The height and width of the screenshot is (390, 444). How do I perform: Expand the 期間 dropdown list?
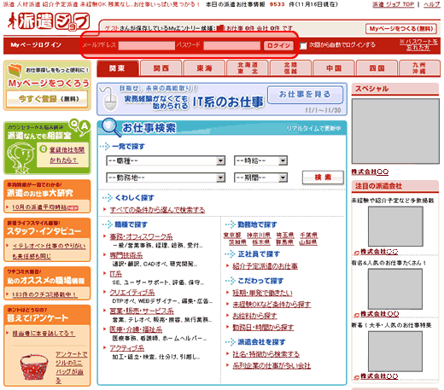(x=260, y=178)
